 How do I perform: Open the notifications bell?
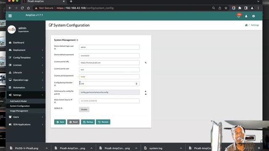pos(239,16)
